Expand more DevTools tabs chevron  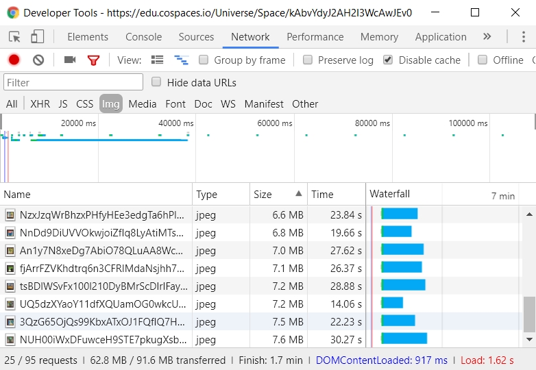point(487,37)
